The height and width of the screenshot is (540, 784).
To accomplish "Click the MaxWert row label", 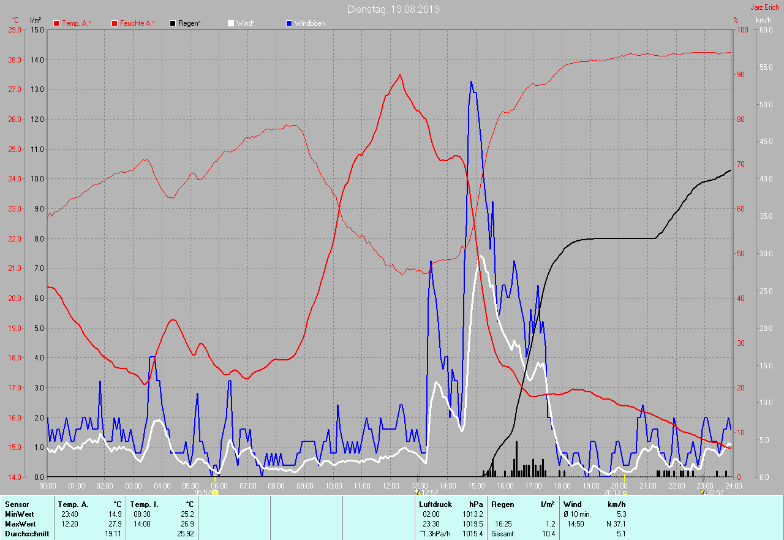I will point(20,524).
